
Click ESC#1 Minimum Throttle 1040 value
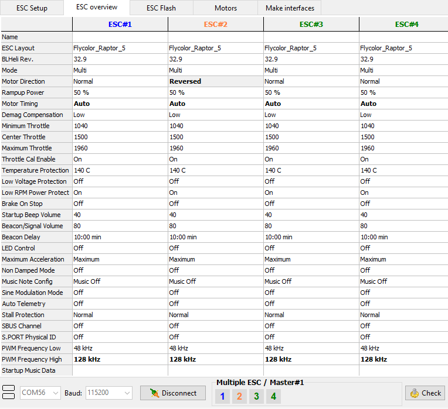coord(120,126)
